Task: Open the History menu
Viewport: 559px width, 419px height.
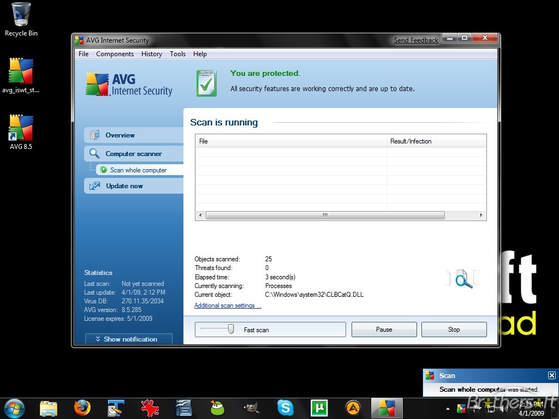Action: click(x=152, y=54)
